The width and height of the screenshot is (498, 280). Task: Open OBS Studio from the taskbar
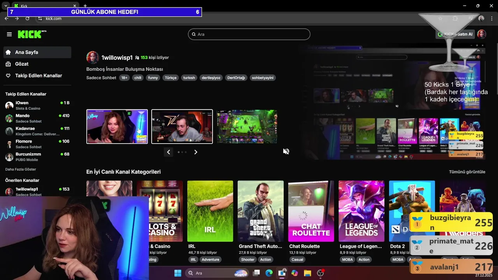pos(320,273)
